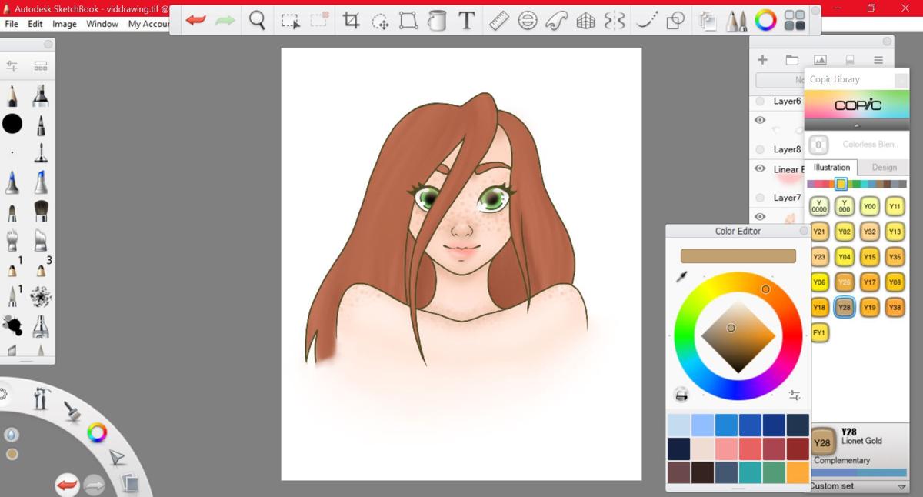
Task: Pick the eyedropper in Color Editor
Action: [x=681, y=277]
